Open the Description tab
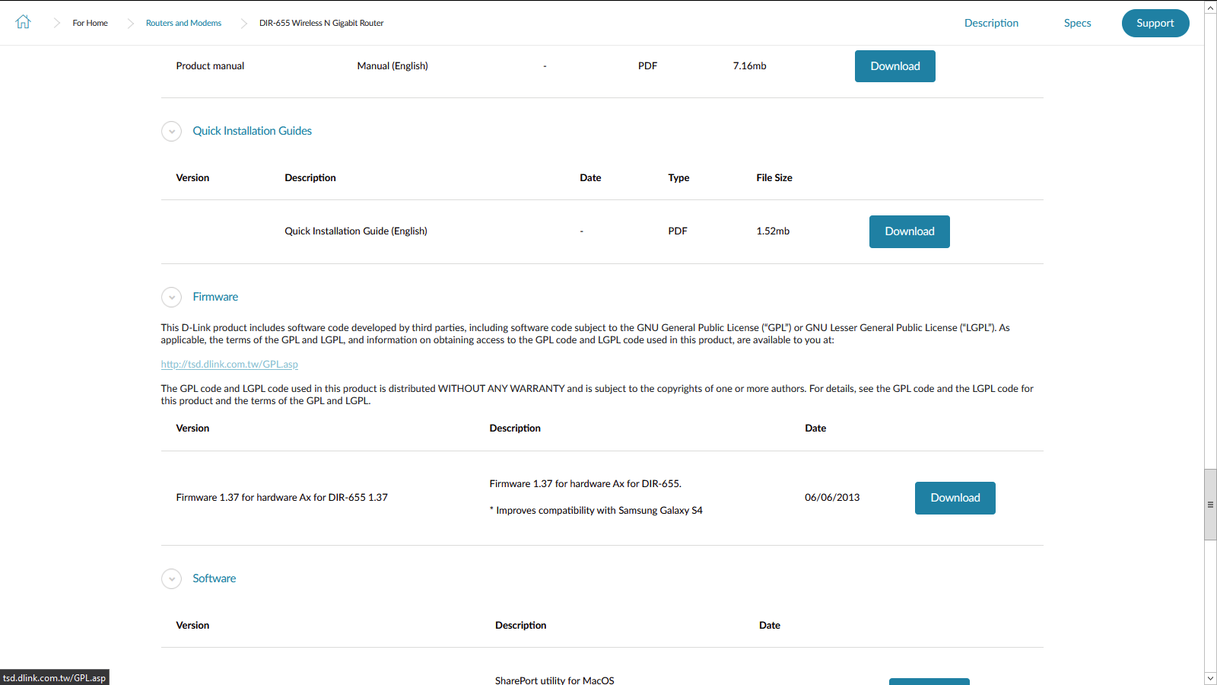This screenshot has width=1217, height=685. point(991,23)
